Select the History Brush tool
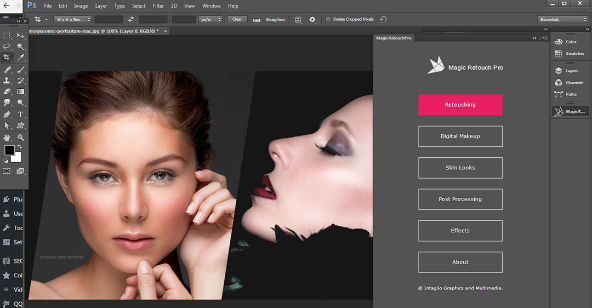 click(x=21, y=81)
